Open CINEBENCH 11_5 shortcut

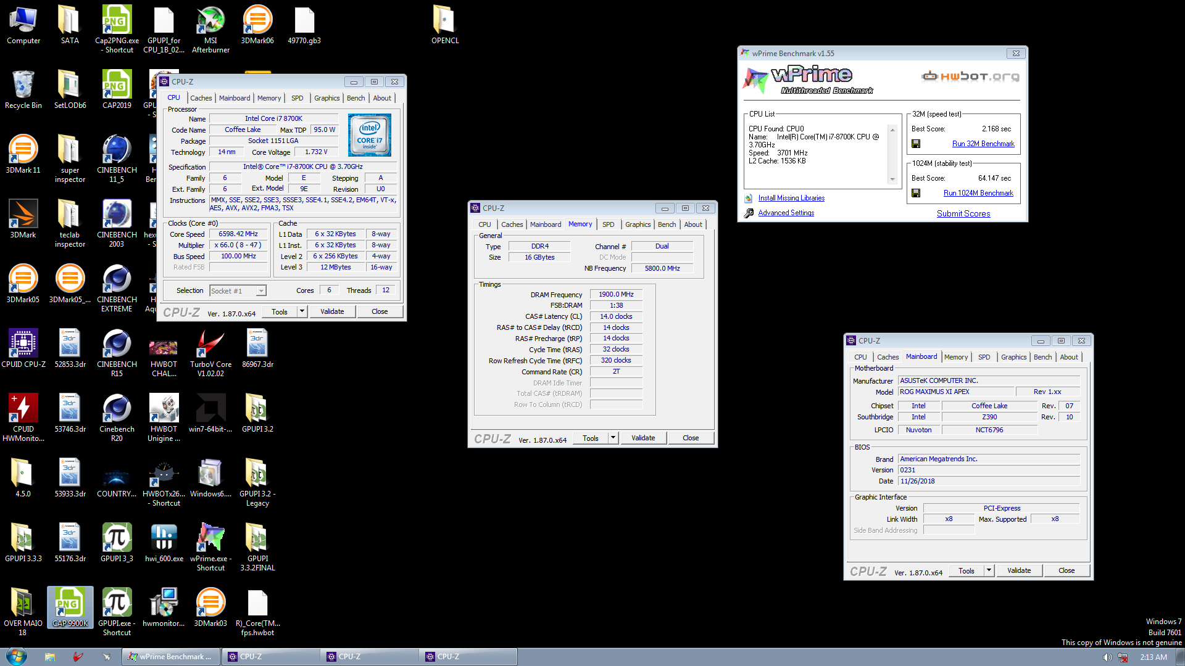point(117,159)
